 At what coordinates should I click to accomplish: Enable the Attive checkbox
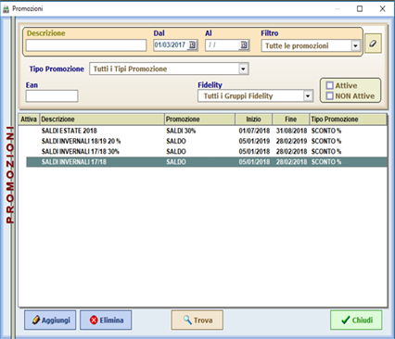click(x=330, y=85)
